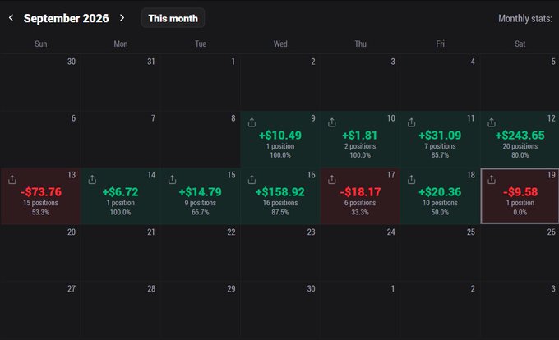The image size is (559, 340).
Task: Click the Thu column header
Action: point(360,44)
